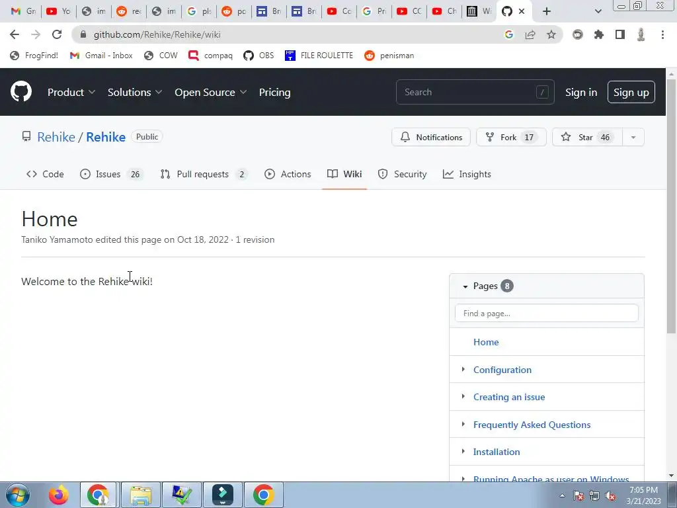Switch to the Security tab
This screenshot has height=508, width=677.
(402, 174)
